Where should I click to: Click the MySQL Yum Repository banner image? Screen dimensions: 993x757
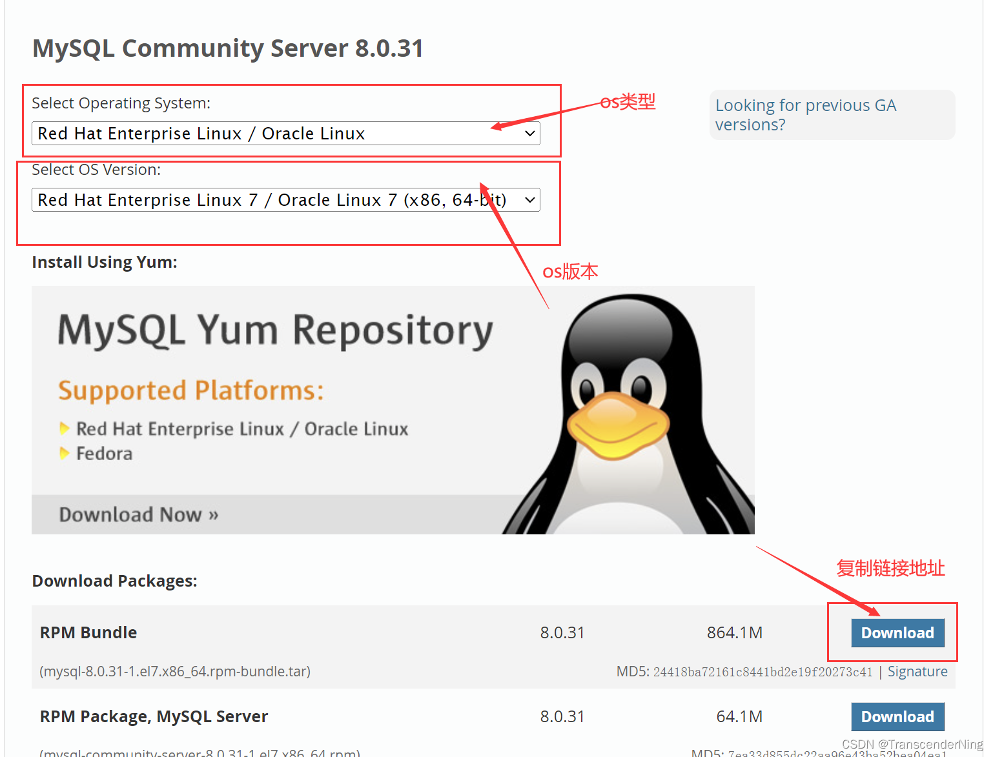pyautogui.click(x=393, y=410)
